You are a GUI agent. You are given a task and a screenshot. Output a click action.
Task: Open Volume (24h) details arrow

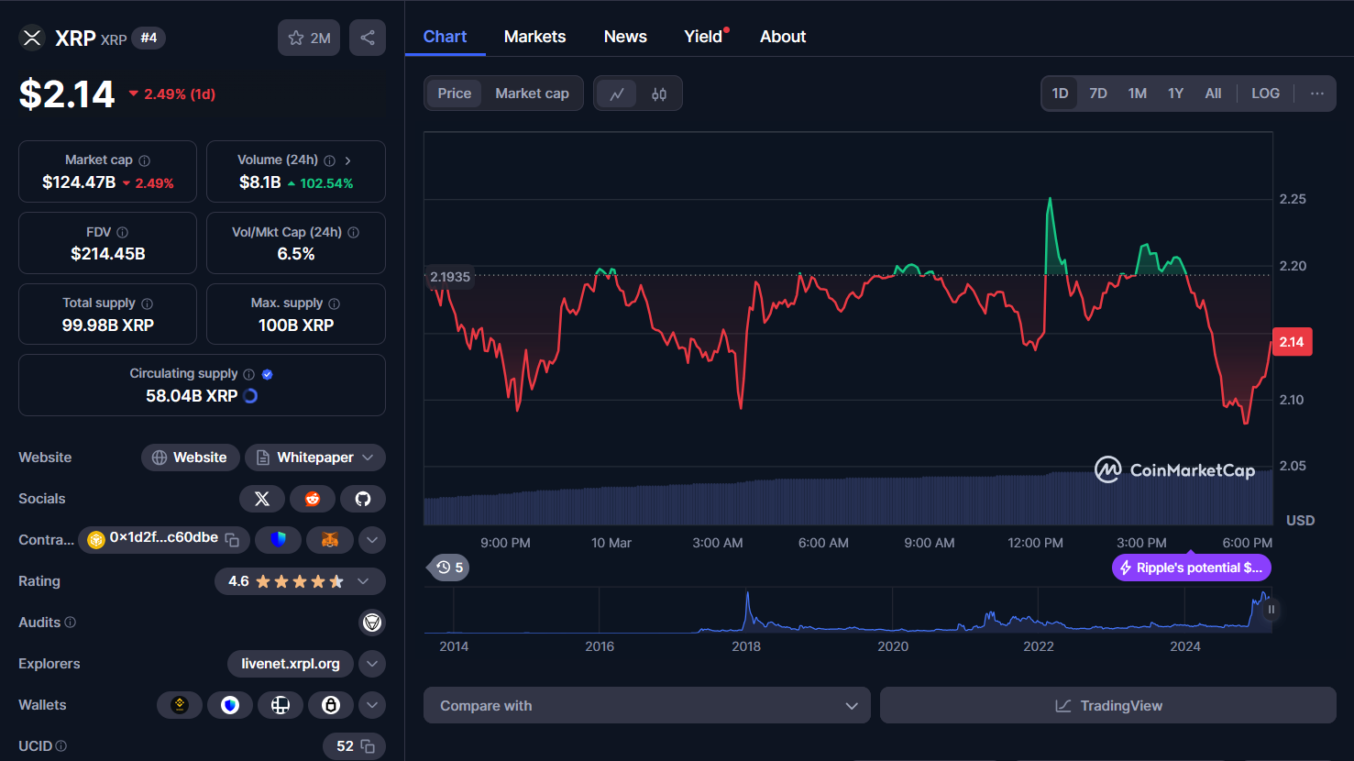[347, 160]
